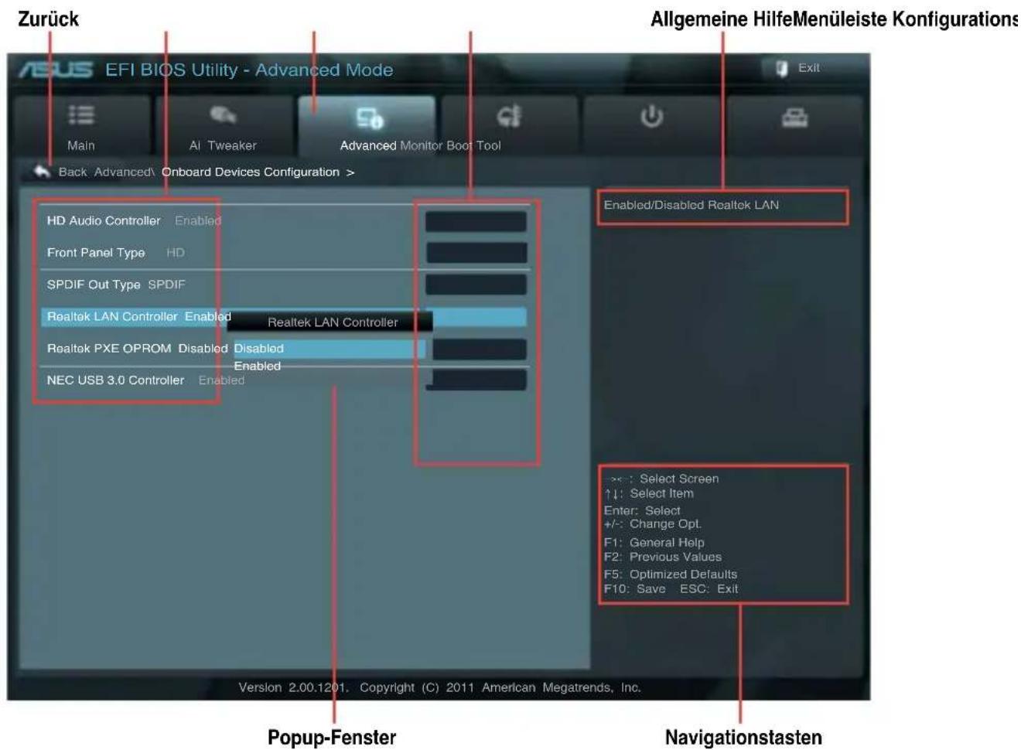Open the Front Panel Type value box

tap(476, 253)
